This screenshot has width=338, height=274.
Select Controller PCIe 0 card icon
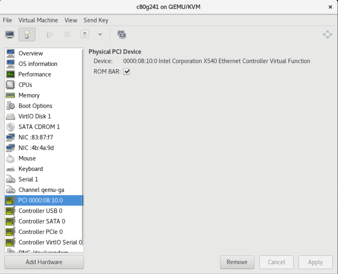click(10, 232)
